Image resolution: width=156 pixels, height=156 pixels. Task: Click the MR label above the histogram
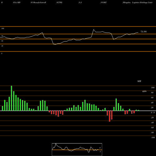point(139,81)
